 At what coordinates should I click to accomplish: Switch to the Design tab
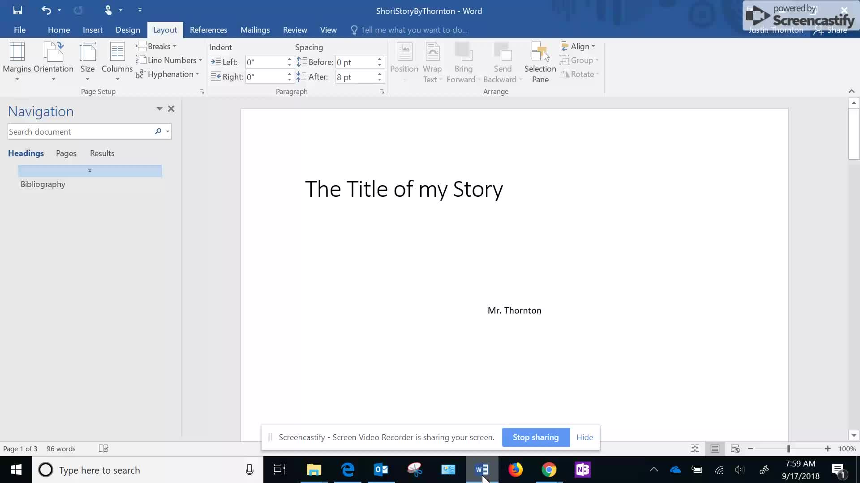pos(128,30)
